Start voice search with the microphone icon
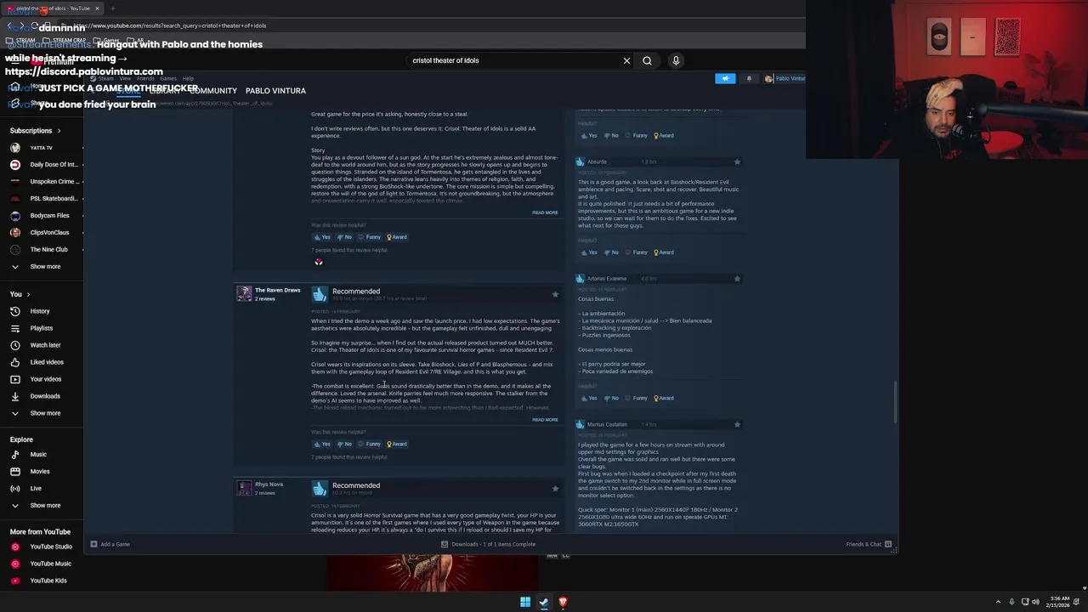This screenshot has width=1088, height=612. (x=676, y=60)
